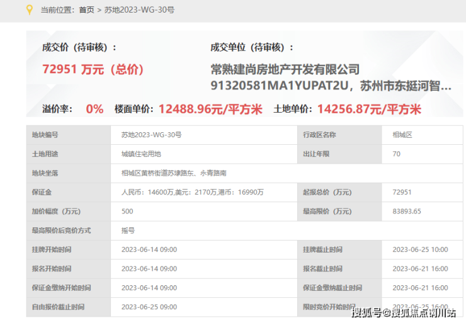Select the 70 year term value
The width and height of the screenshot is (466, 323).
tap(397, 154)
